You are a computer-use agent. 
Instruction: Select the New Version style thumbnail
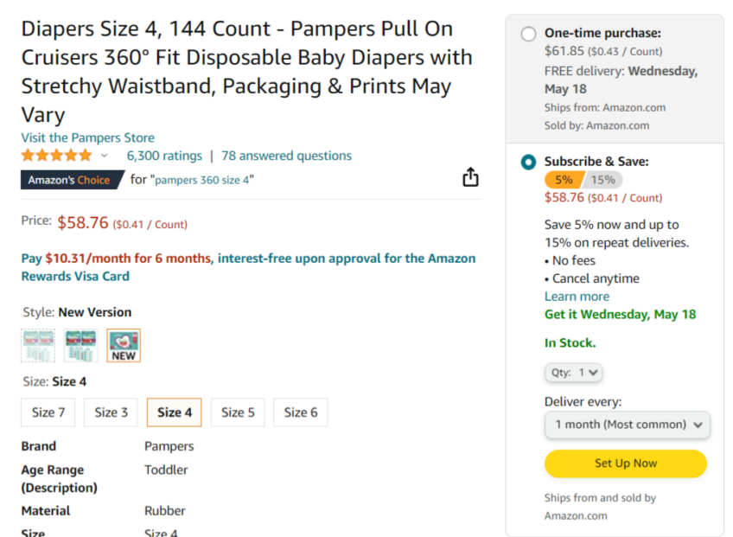point(124,344)
